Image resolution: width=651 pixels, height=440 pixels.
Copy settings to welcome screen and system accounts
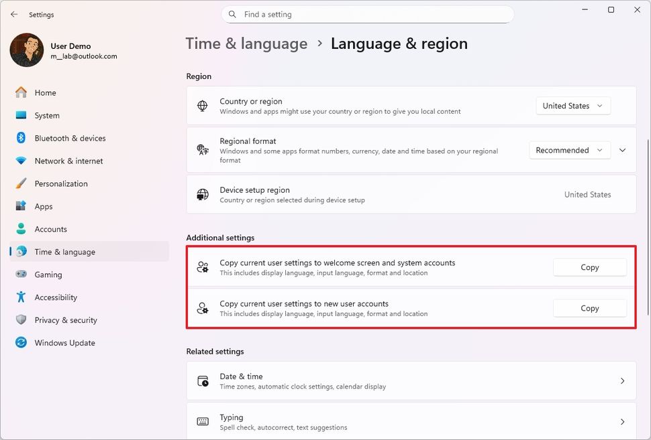click(589, 267)
